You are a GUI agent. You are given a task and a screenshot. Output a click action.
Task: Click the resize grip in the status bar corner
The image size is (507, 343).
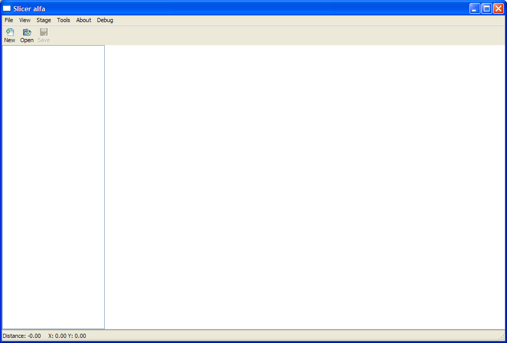tap(501, 337)
